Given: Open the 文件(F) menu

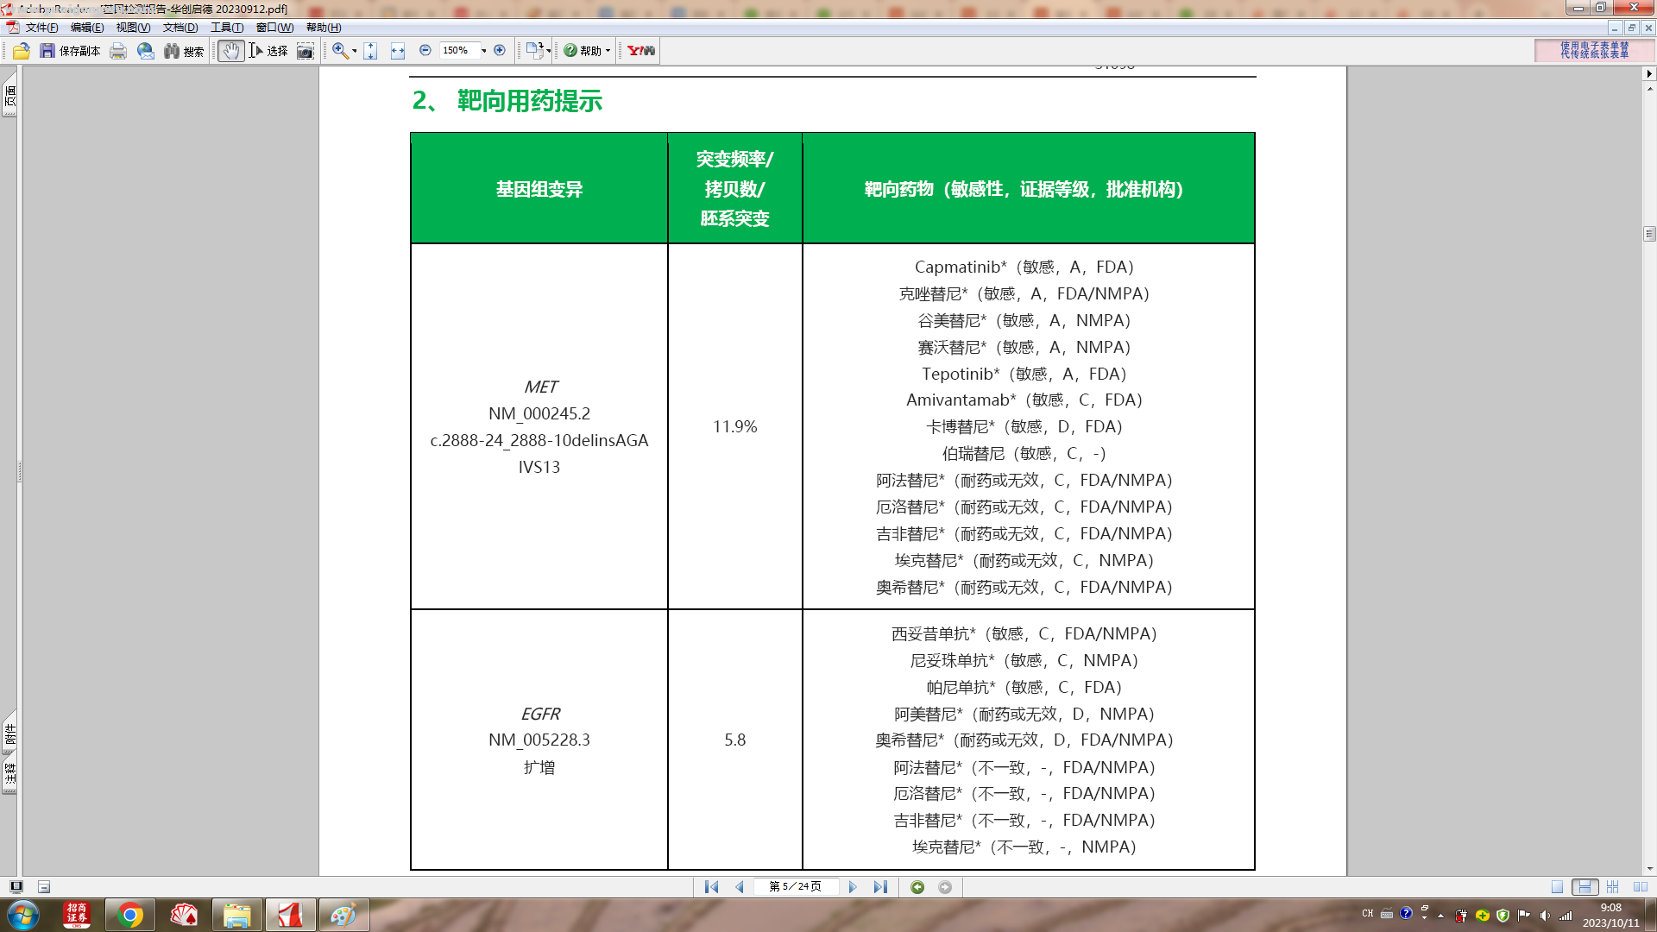Looking at the screenshot, I should [x=41, y=28].
